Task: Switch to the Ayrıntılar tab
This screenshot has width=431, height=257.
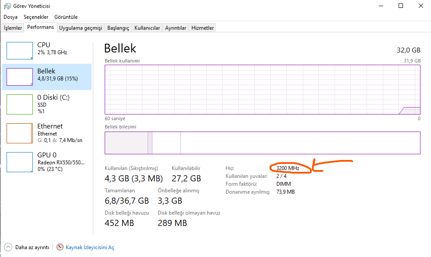Action: coord(176,28)
